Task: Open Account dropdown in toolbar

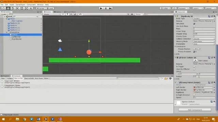Action: [184, 8]
